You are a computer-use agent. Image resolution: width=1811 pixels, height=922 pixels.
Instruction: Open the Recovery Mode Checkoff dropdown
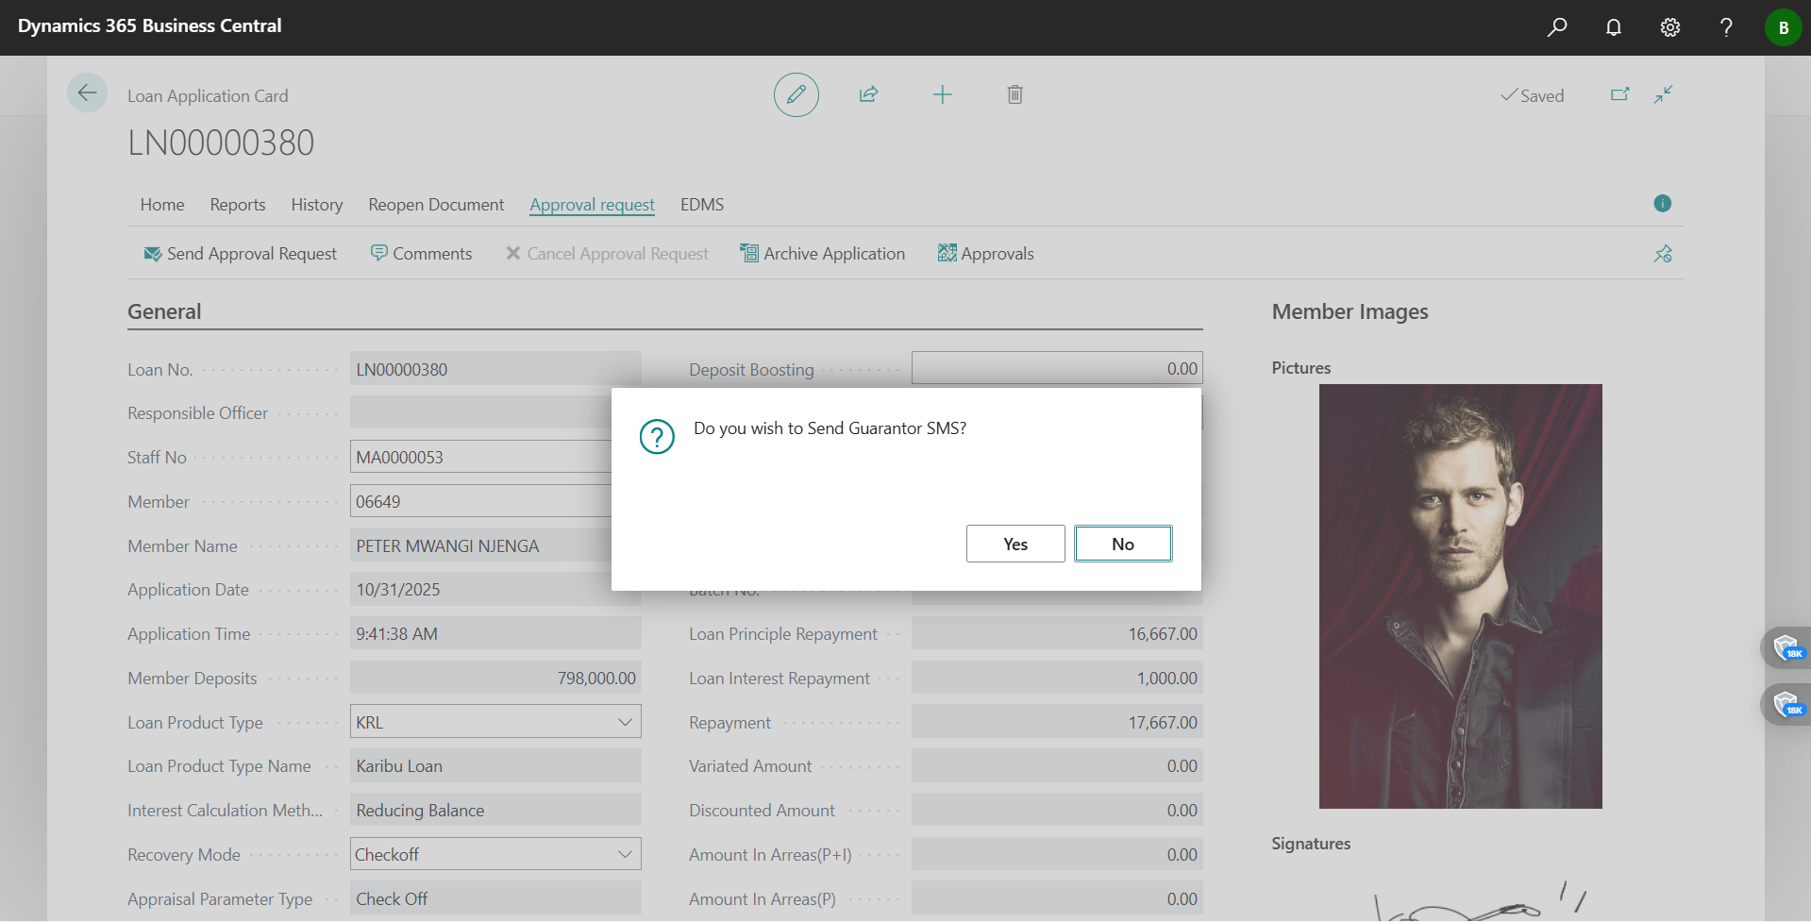624,853
